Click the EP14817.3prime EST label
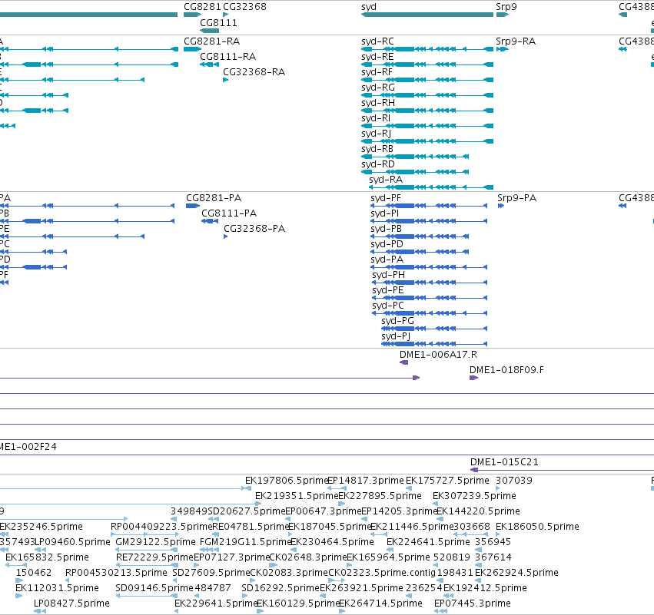 (366, 481)
